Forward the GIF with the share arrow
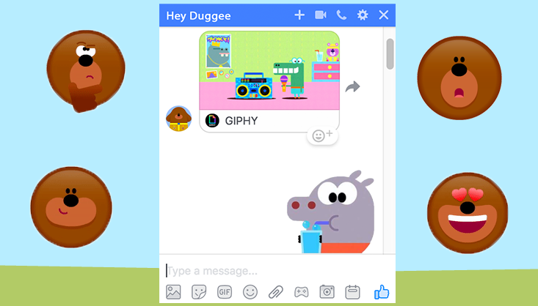 click(x=352, y=86)
